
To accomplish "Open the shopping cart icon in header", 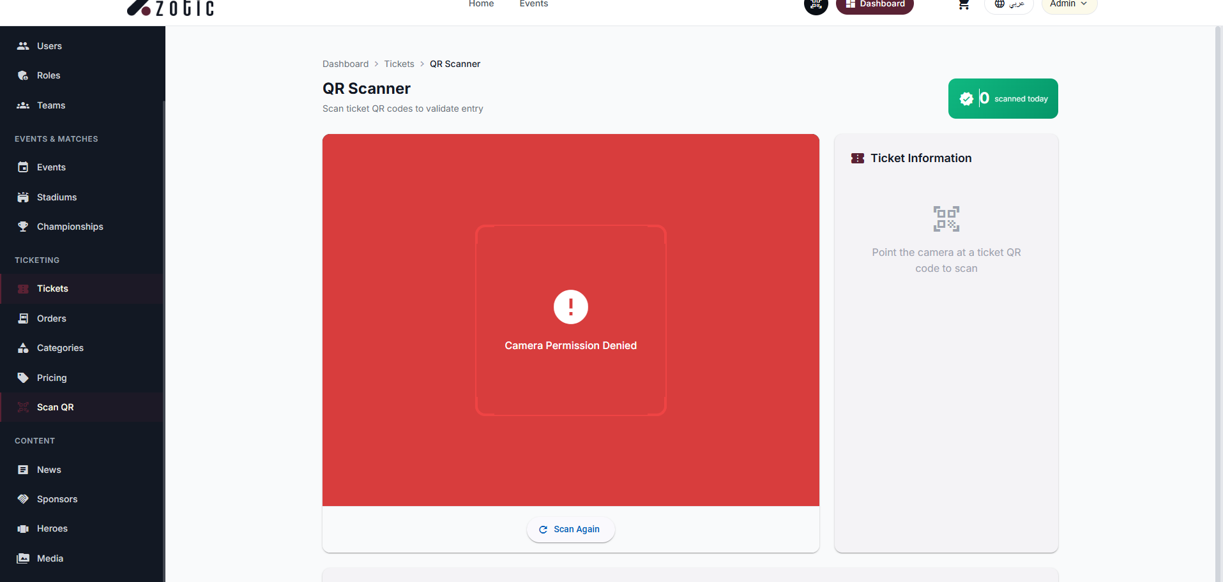I will (x=963, y=4).
